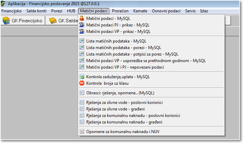Select Matični podaci VP - prikaz - MySQL
Image resolution: width=243 pixels, height=143 pixels.
(118, 31)
